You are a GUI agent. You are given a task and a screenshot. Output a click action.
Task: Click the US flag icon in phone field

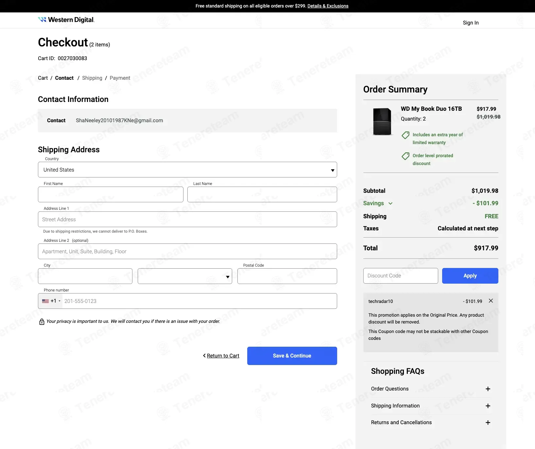click(x=45, y=301)
